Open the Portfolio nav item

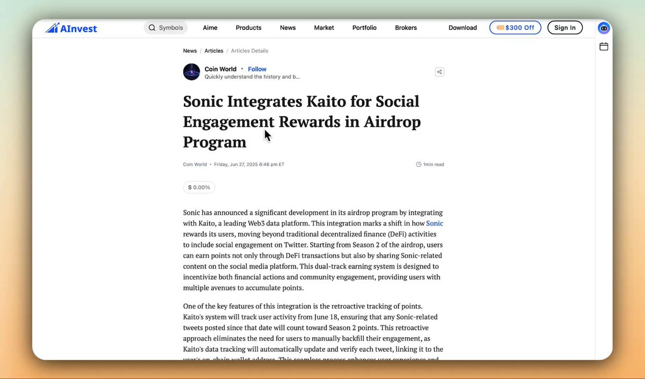364,28
